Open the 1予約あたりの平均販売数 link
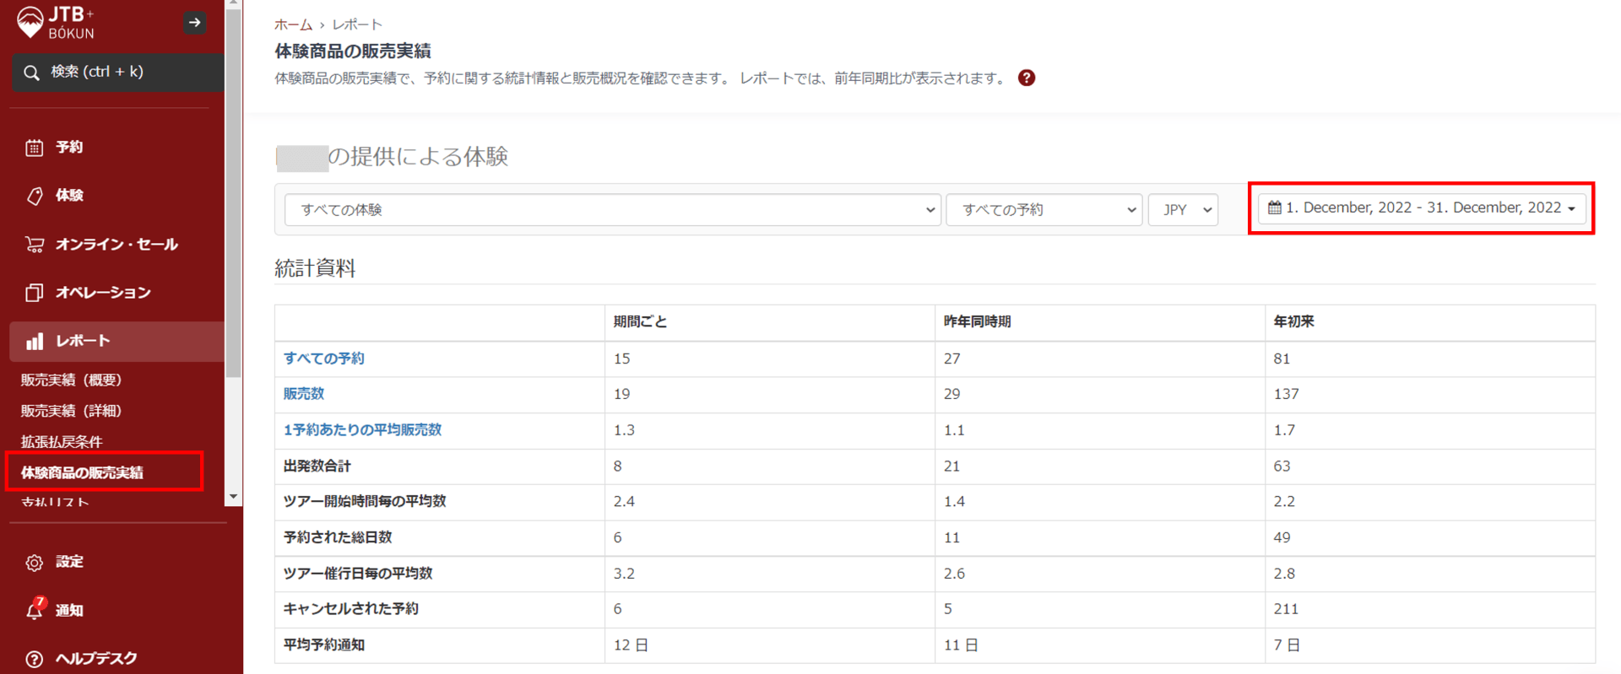 (x=362, y=430)
